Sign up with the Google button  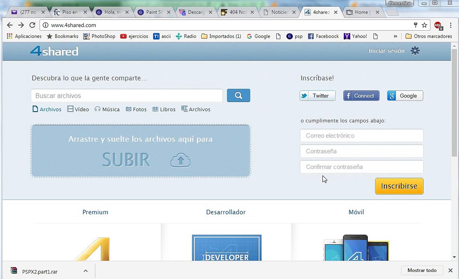point(405,96)
